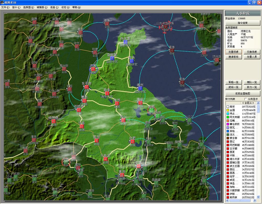
Task: Select the 益都府 city marker
Action: [112, 58]
